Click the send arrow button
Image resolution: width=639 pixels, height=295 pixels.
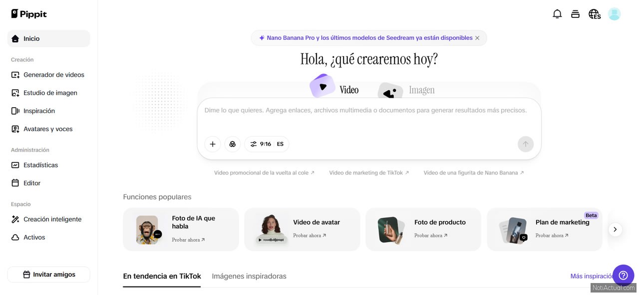pos(525,144)
